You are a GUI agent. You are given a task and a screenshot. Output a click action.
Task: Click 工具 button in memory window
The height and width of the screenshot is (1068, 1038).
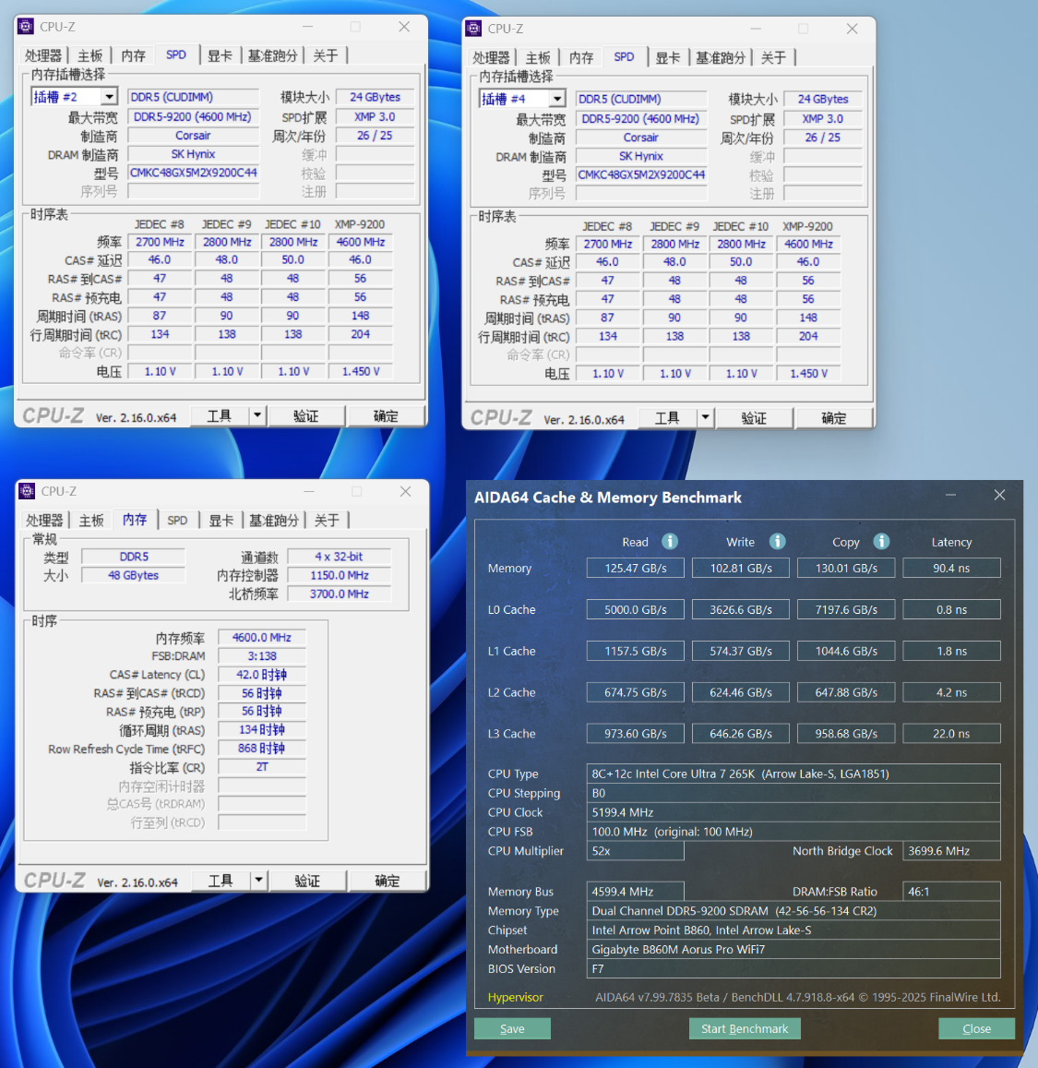pos(221,880)
